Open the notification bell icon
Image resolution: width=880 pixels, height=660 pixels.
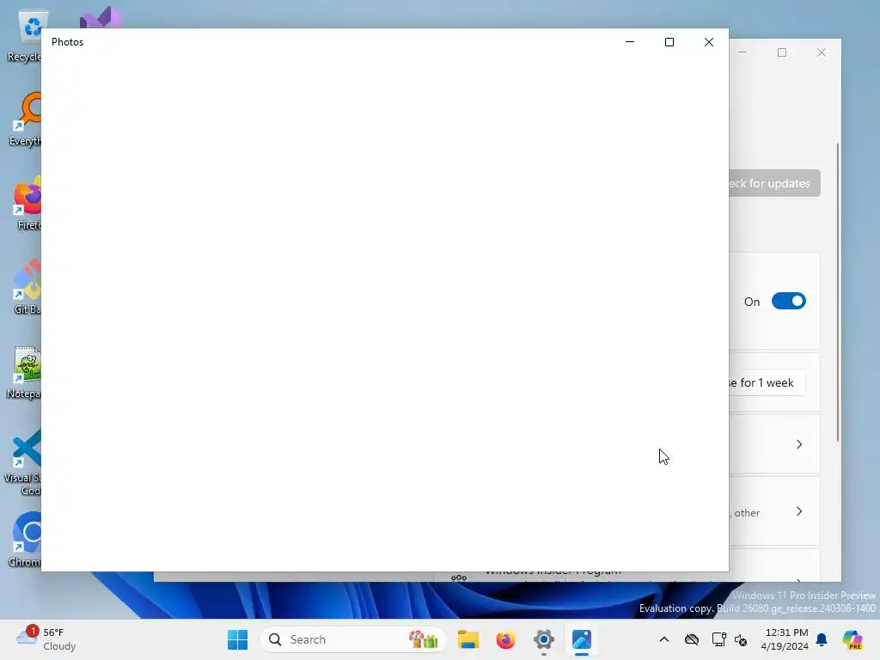click(x=822, y=639)
